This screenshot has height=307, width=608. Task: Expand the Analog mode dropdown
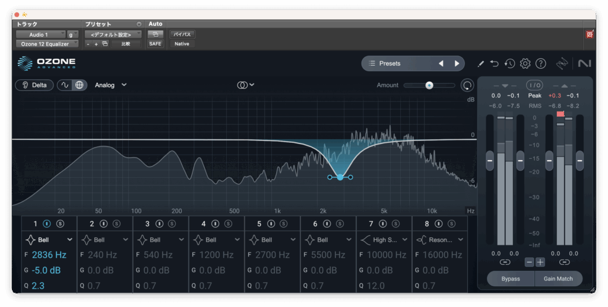[110, 85]
